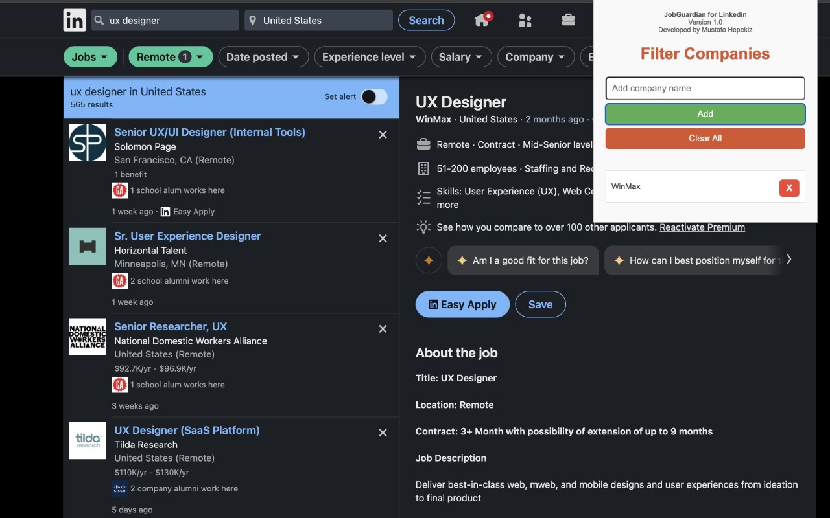Click "Minneapolis, MN (Remote)" location text
Viewport: 830px width, 518px height.
(171, 264)
